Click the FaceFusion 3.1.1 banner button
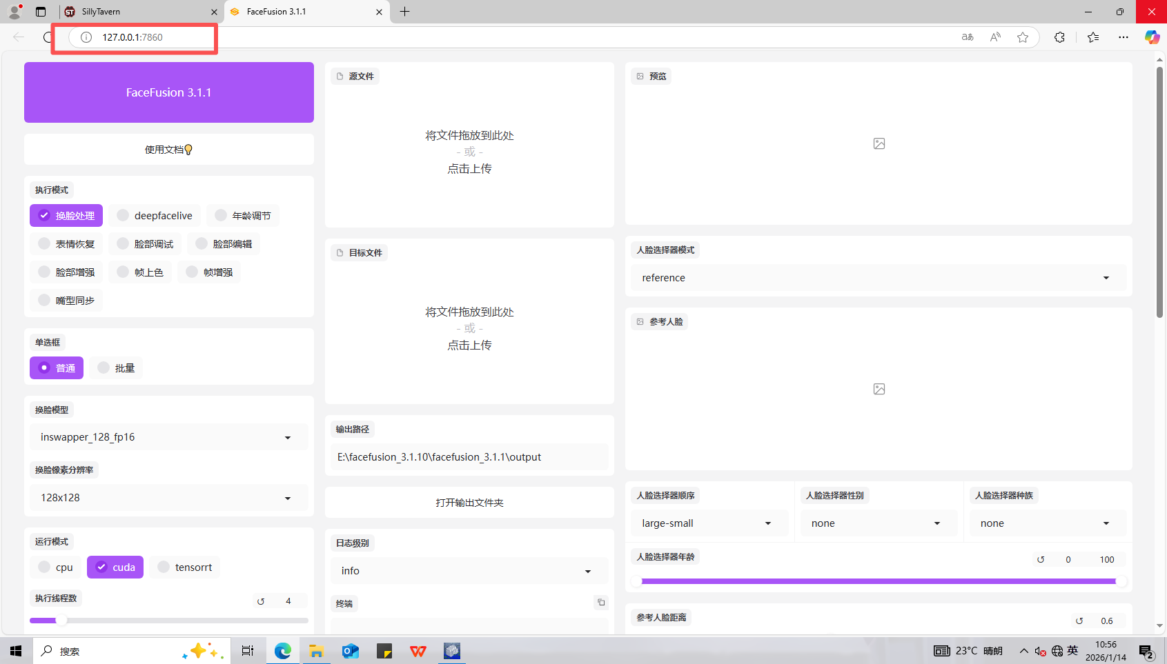This screenshot has height=664, width=1167. [x=169, y=92]
